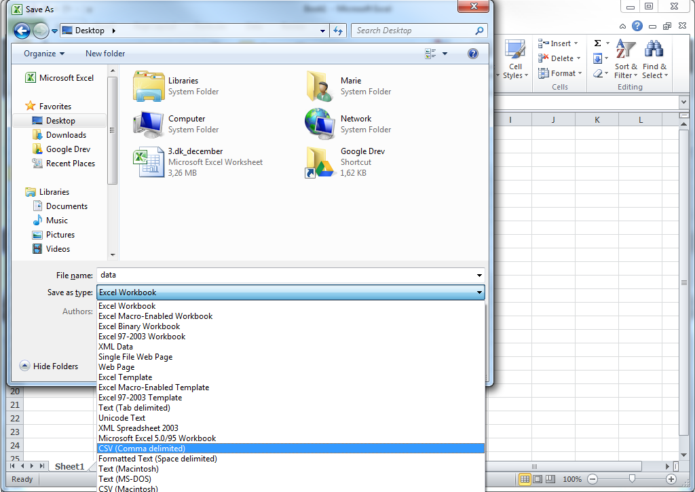Open the Organize dropdown menu
This screenshot has width=695, height=492.
pos(44,54)
